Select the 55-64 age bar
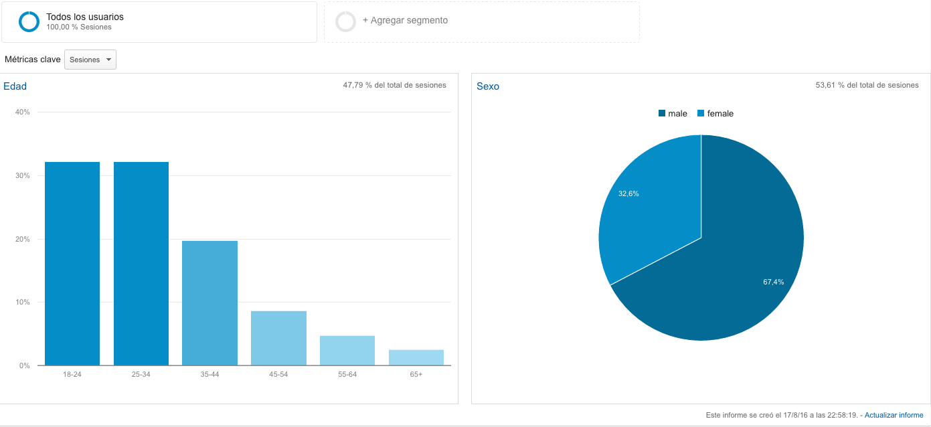 click(x=347, y=351)
